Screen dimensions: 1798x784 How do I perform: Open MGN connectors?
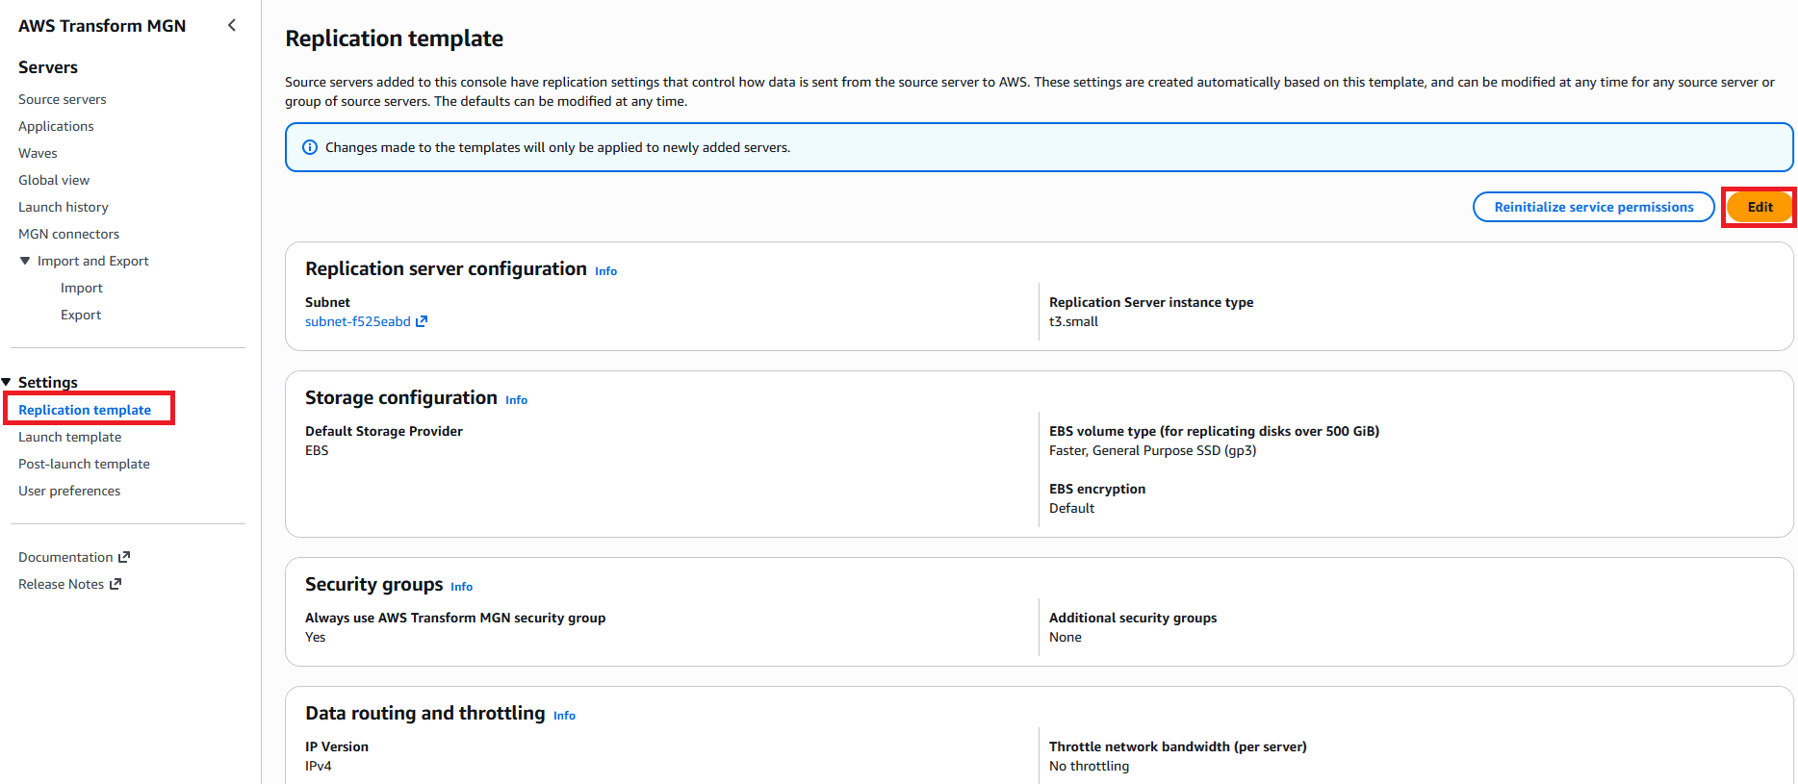point(69,234)
